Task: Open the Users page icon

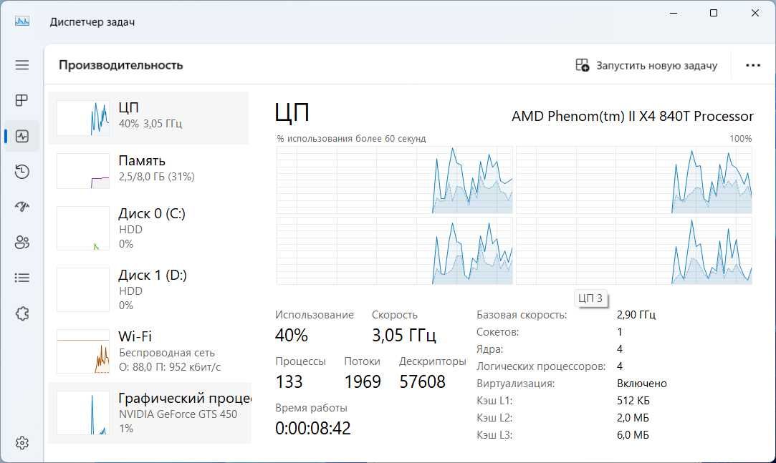Action: pyautogui.click(x=21, y=242)
